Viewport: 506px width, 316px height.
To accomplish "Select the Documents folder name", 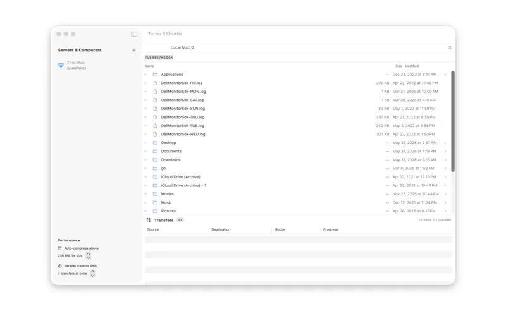I will pyautogui.click(x=171, y=151).
